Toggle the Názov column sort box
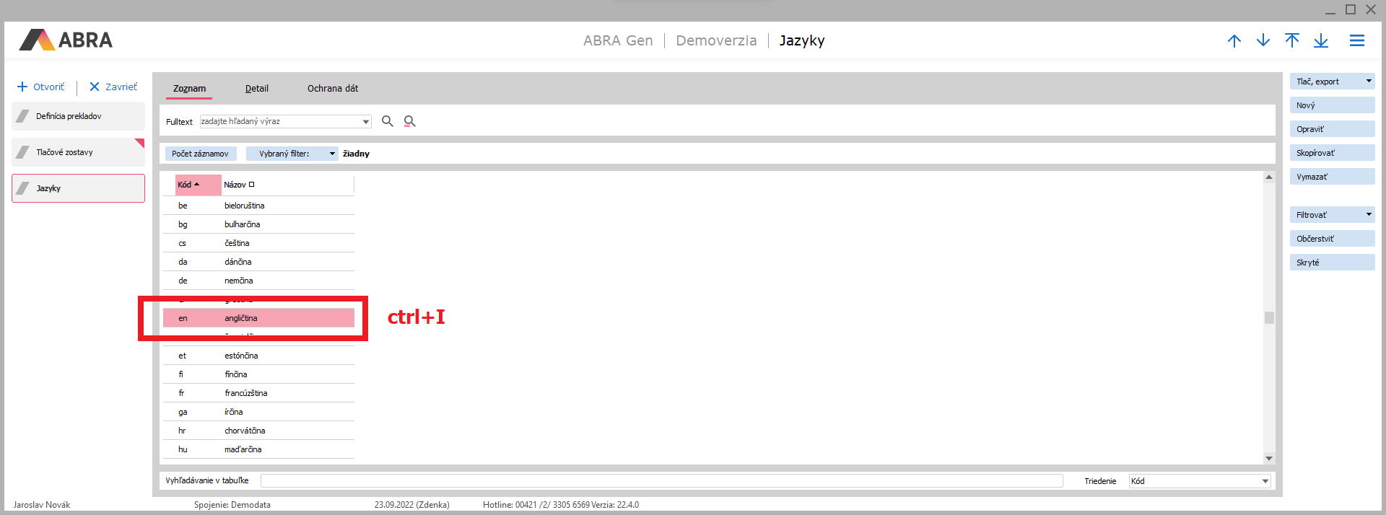Viewport: 1386px width, 515px height. click(251, 185)
